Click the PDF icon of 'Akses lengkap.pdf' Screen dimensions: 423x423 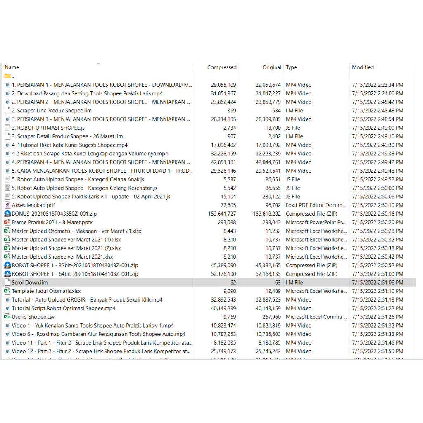click(x=7, y=205)
